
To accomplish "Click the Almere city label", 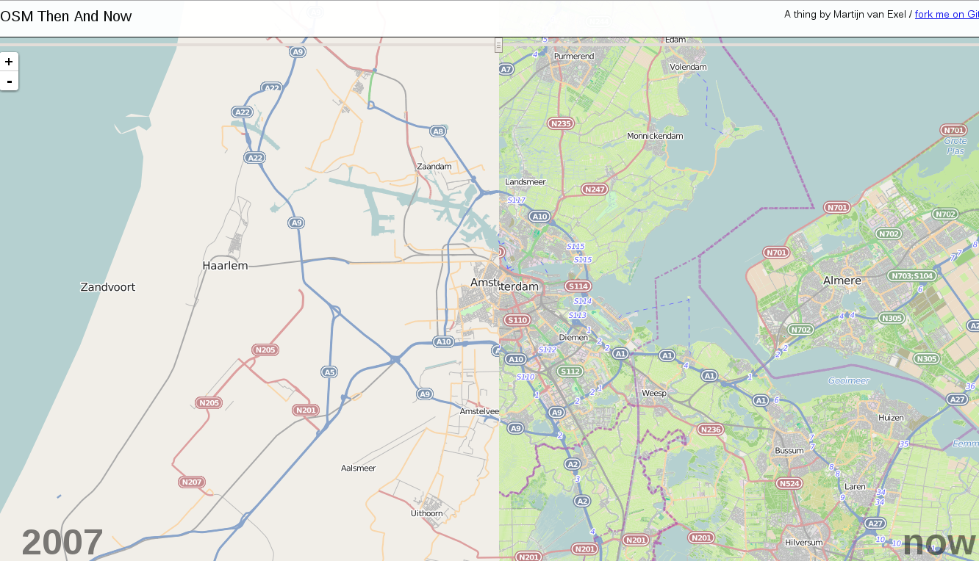I will [842, 280].
